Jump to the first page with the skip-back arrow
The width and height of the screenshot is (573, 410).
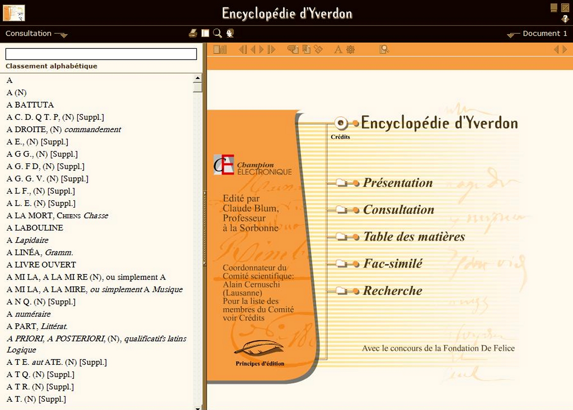[x=243, y=50]
